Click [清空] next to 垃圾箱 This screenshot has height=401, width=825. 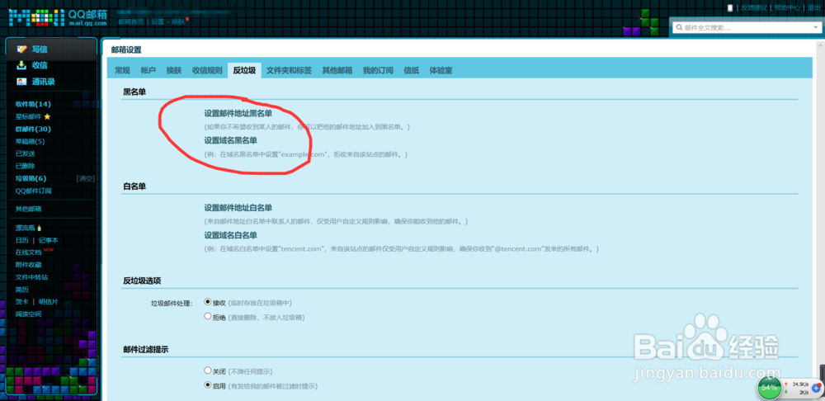point(86,178)
